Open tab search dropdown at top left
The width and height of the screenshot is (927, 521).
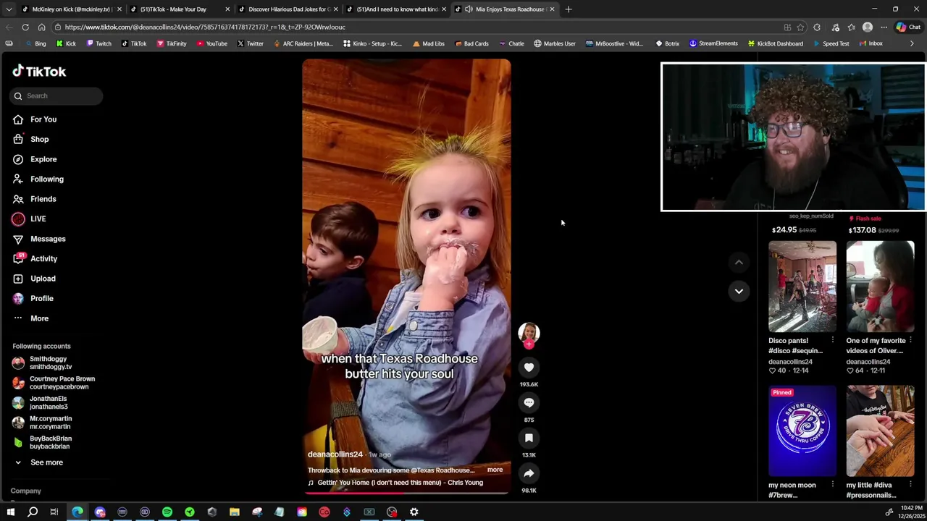pos(9,9)
